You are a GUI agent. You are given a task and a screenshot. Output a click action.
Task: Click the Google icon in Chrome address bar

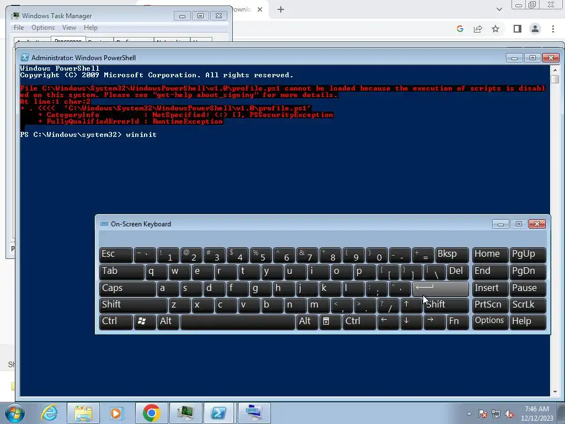pos(460,29)
